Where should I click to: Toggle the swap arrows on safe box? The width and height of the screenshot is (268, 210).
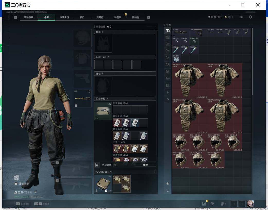[x=110, y=177]
